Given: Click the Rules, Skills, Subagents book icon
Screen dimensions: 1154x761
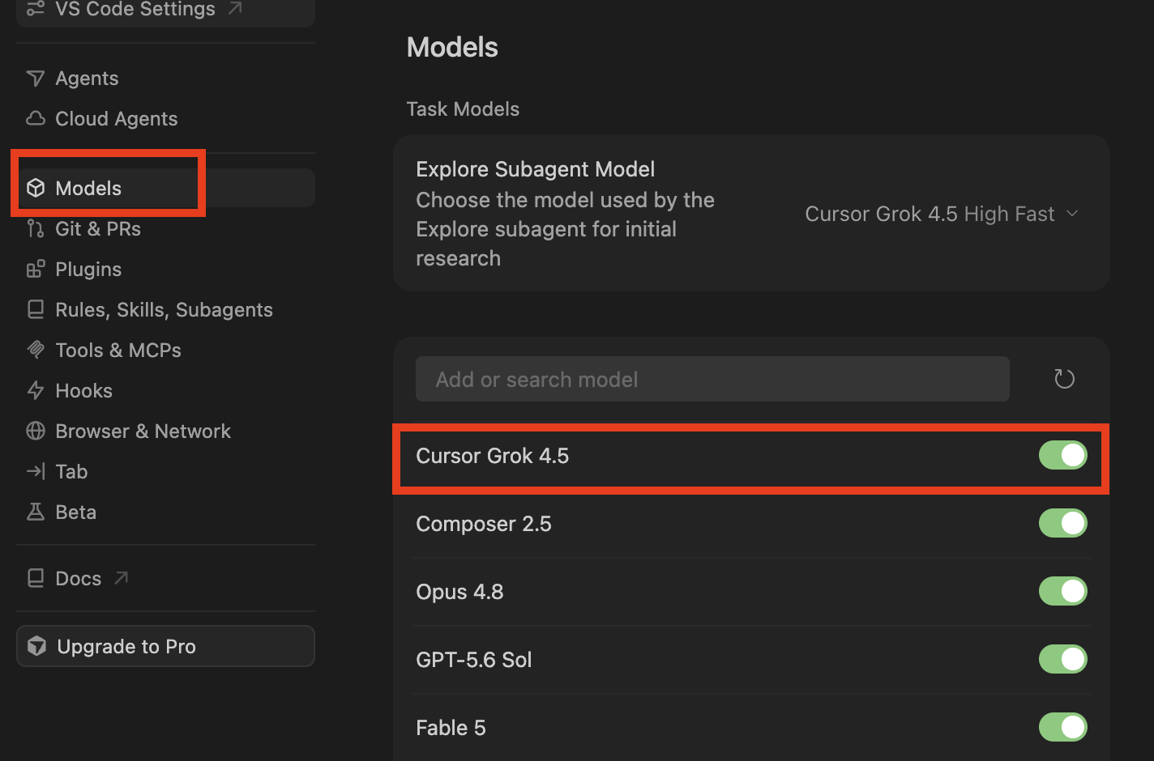Looking at the screenshot, I should click(36, 310).
